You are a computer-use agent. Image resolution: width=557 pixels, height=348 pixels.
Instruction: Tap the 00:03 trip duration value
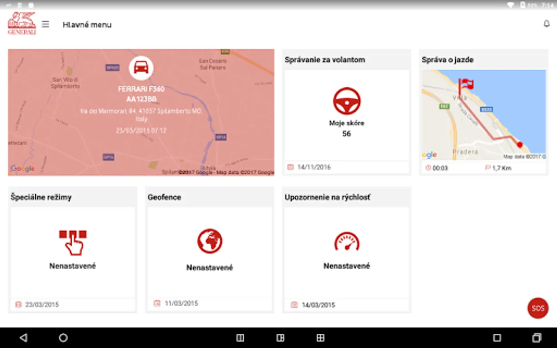(x=440, y=168)
